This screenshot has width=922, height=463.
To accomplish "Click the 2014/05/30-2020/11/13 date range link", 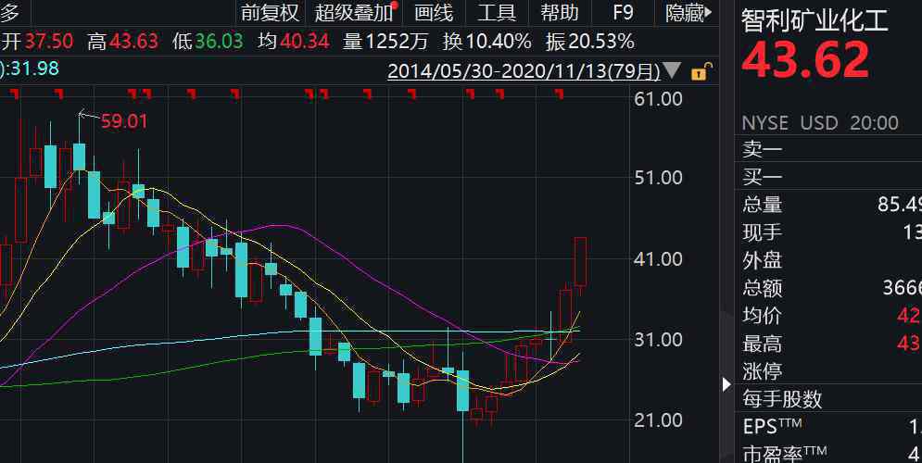I will (524, 71).
